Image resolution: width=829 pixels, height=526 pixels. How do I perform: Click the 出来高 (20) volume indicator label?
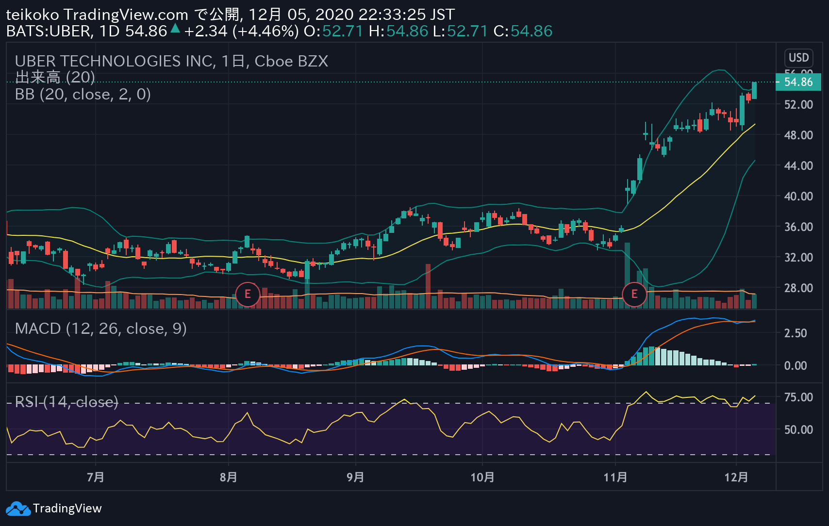pos(55,77)
